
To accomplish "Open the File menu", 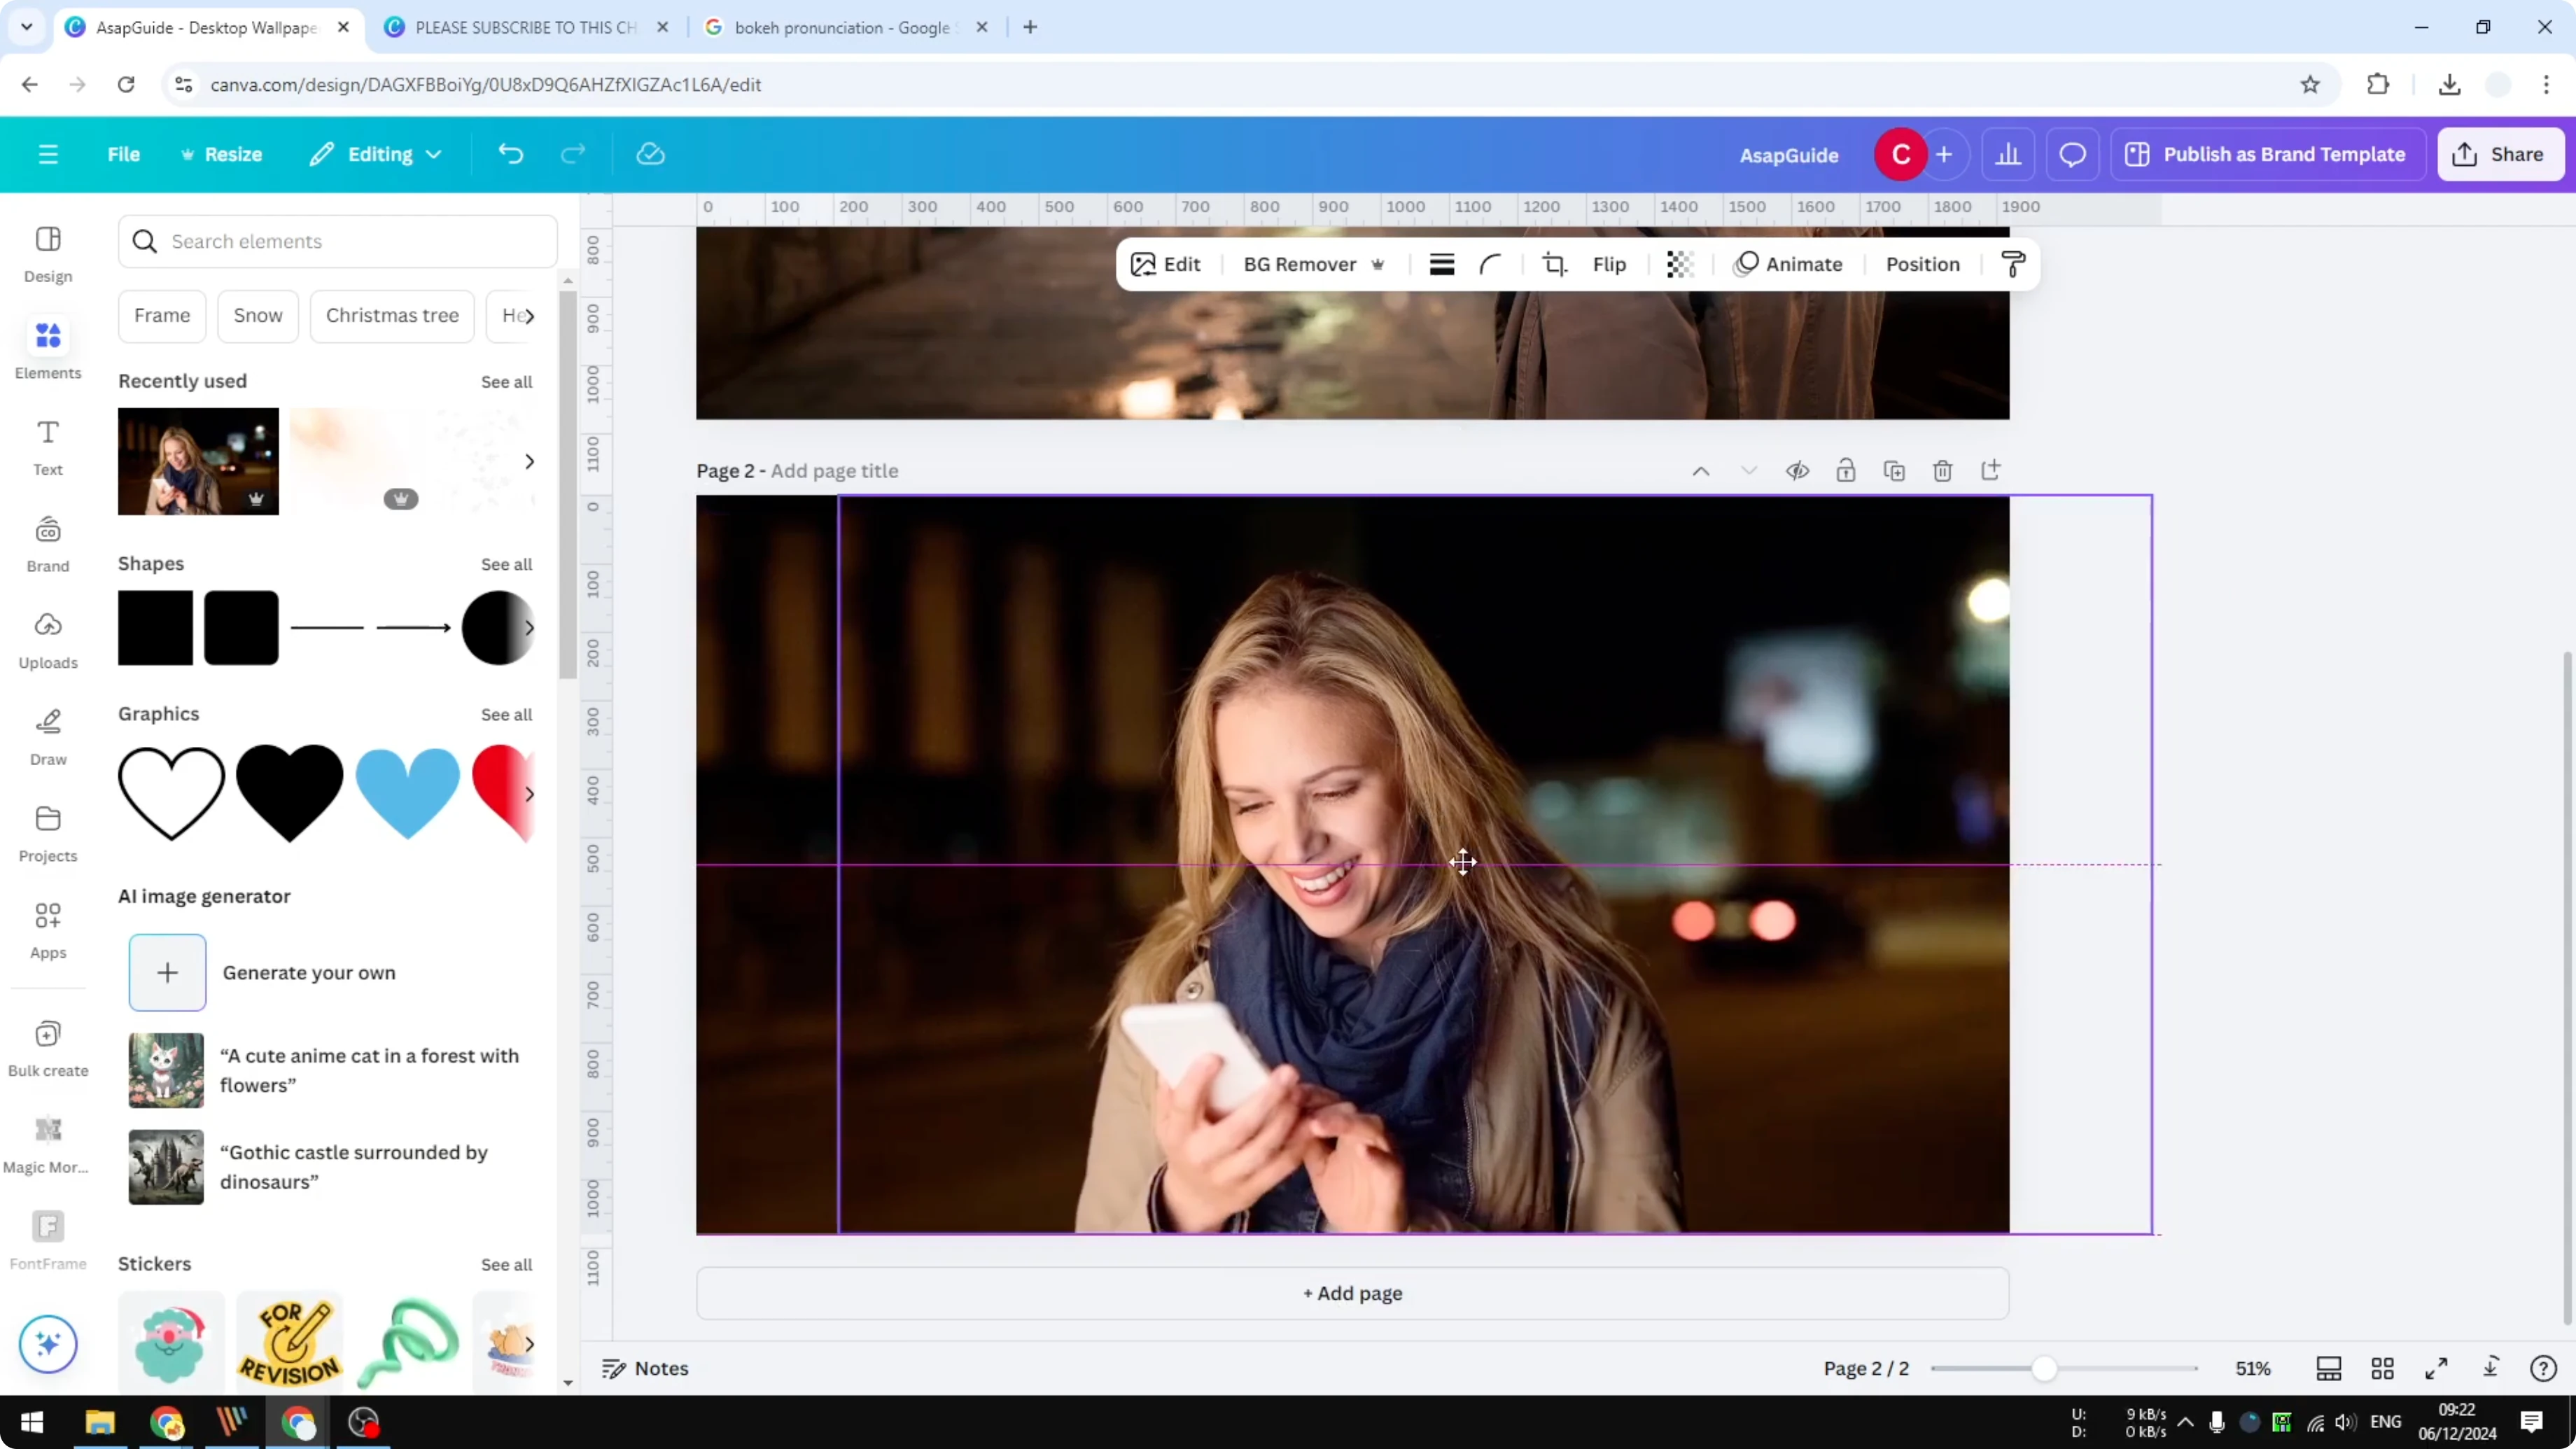I will 124,154.
